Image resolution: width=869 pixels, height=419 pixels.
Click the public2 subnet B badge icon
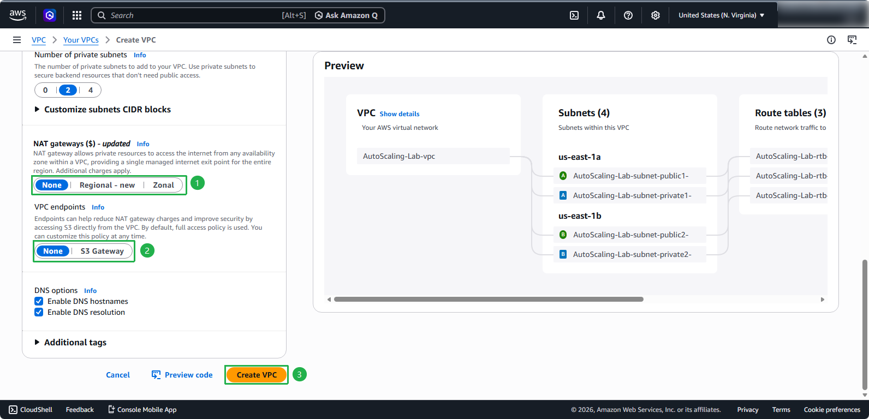click(563, 235)
